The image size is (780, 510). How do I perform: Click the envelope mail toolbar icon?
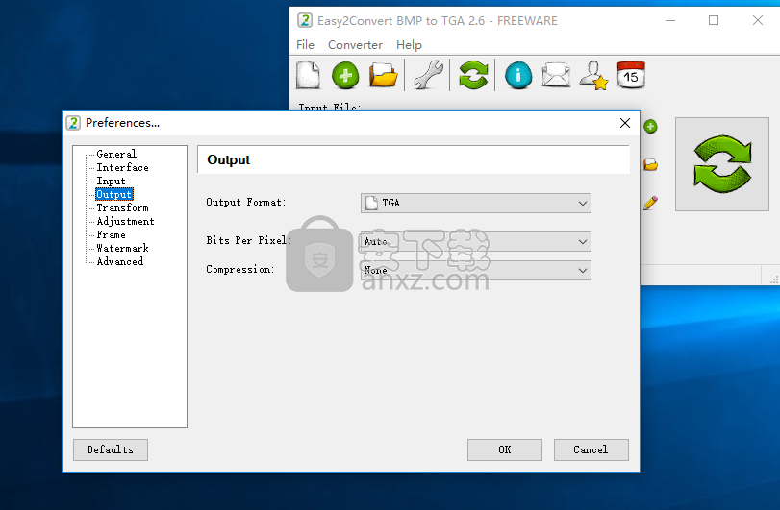pyautogui.click(x=556, y=75)
